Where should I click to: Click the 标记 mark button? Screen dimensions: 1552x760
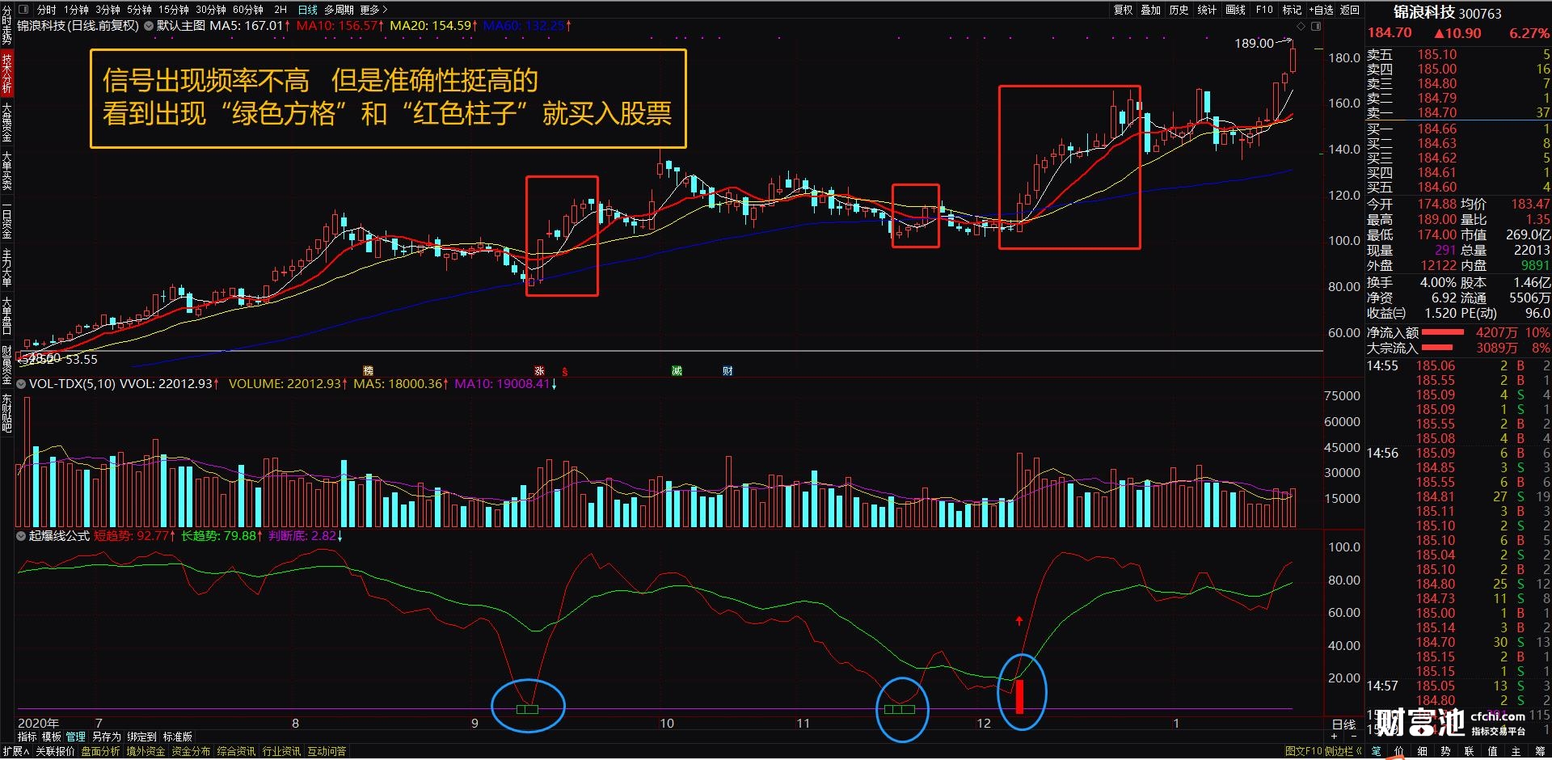coord(1292,10)
